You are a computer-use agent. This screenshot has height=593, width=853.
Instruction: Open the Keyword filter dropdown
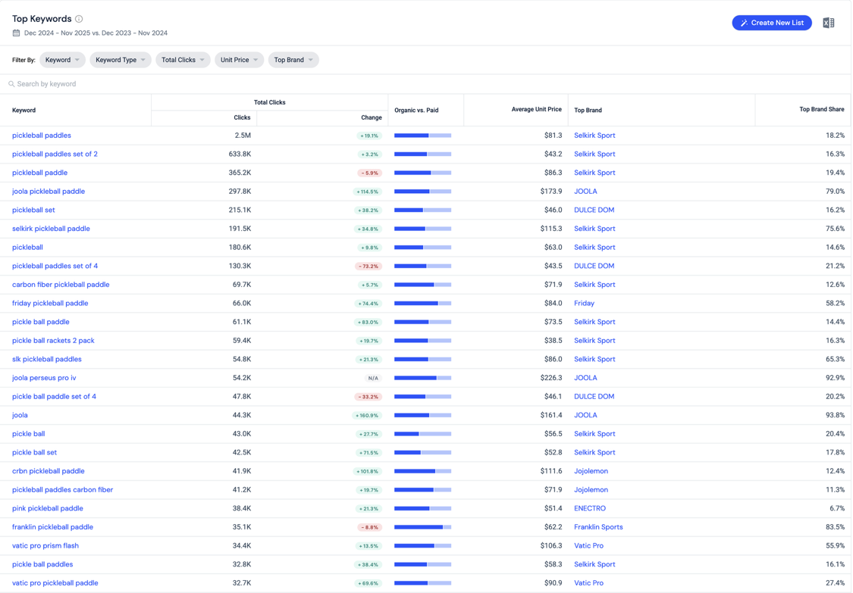pyautogui.click(x=62, y=60)
